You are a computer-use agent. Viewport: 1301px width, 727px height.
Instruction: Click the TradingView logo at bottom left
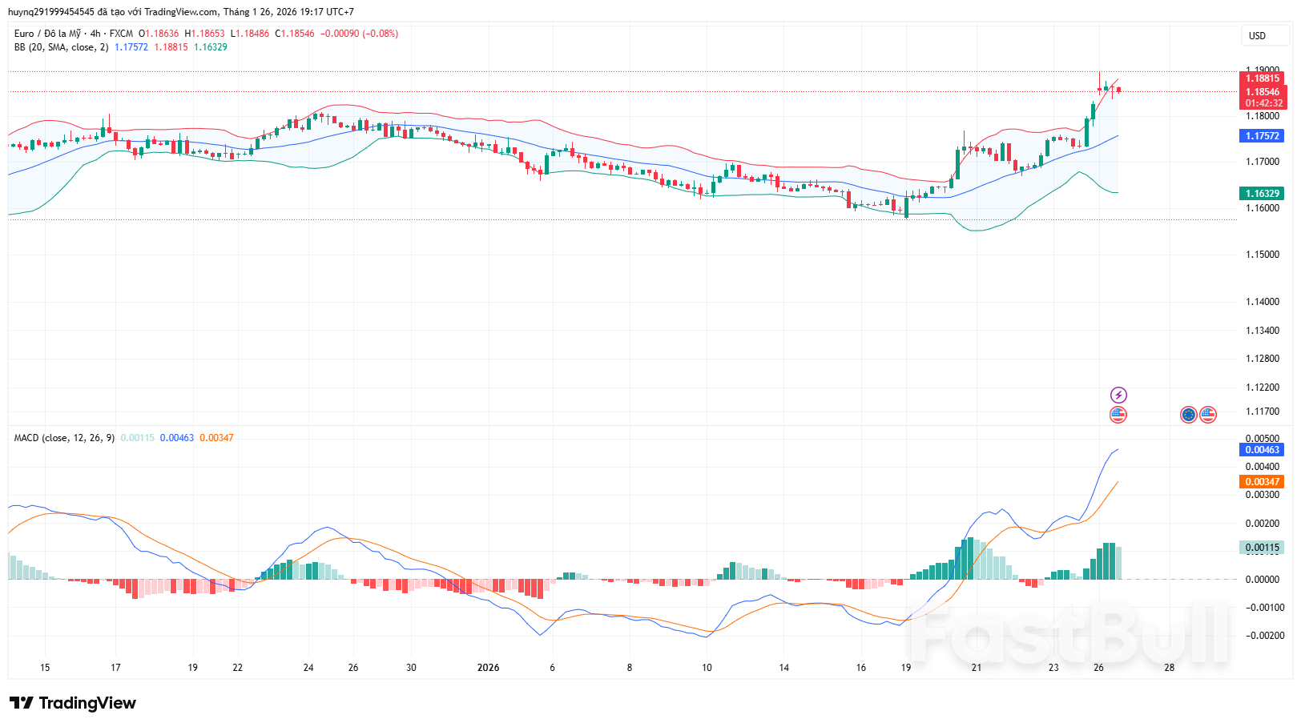[73, 703]
